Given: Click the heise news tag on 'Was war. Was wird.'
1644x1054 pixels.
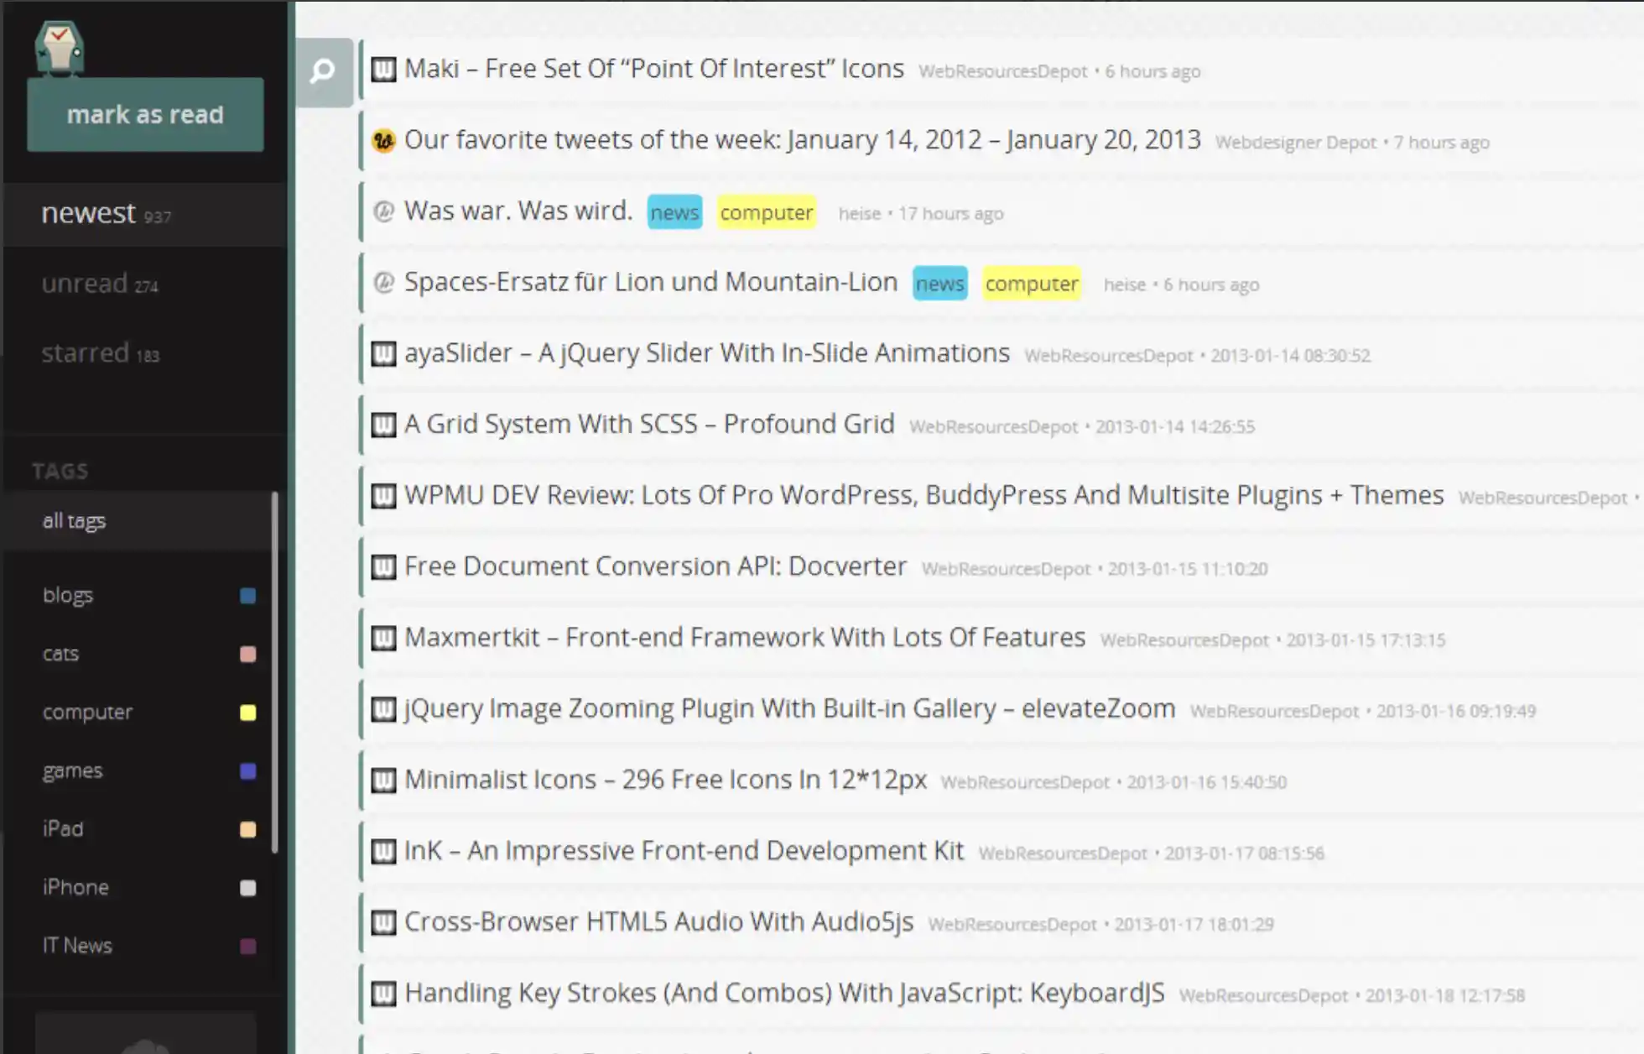Looking at the screenshot, I should [674, 212].
